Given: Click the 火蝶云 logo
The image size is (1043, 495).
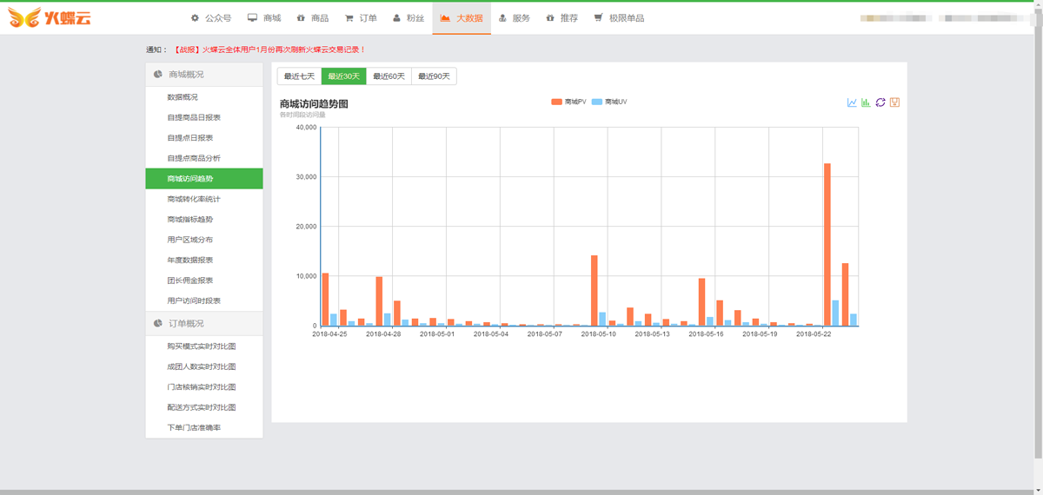Looking at the screenshot, I should coord(50,17).
